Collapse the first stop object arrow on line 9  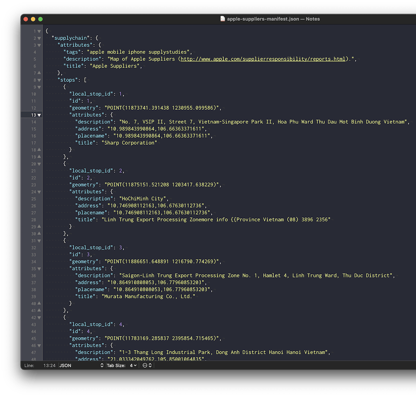[39, 87]
